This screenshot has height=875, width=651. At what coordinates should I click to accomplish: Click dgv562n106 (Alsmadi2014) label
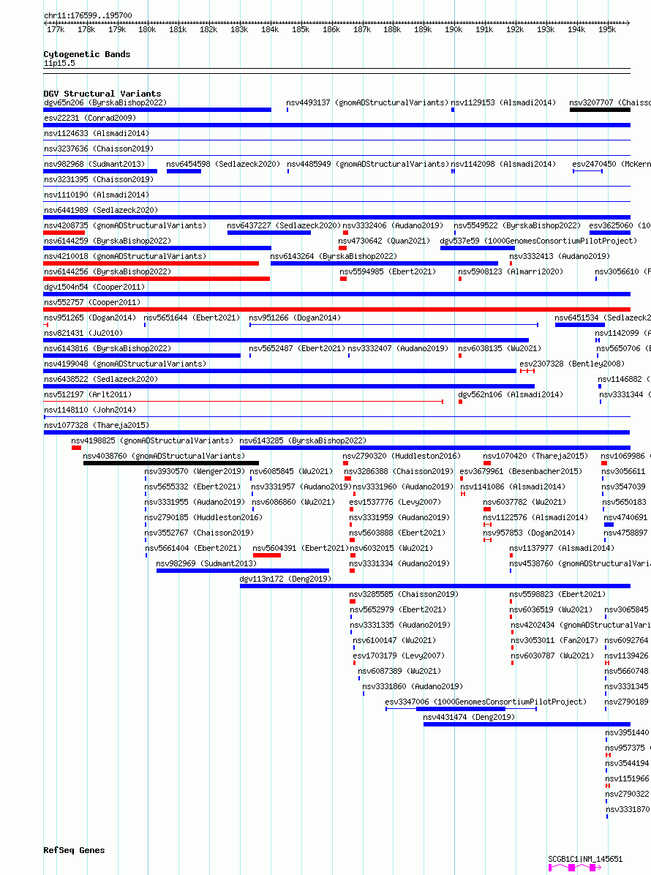tap(511, 394)
